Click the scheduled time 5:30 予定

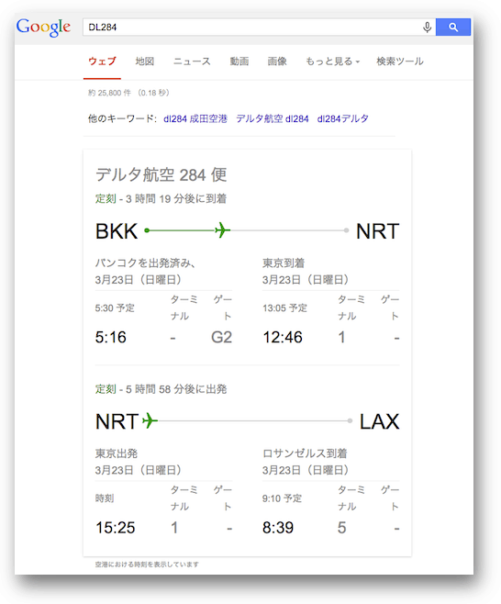pos(115,308)
